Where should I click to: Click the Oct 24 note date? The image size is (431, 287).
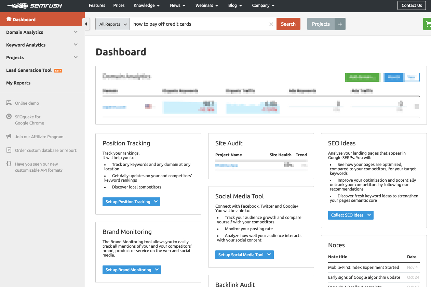tap(413, 277)
